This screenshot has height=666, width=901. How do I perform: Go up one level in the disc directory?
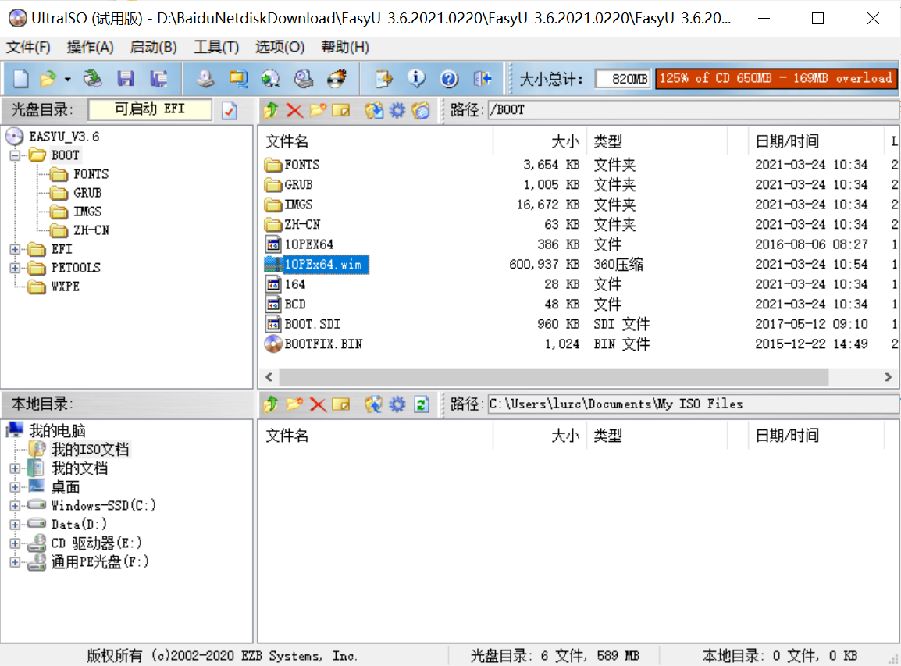click(x=270, y=110)
